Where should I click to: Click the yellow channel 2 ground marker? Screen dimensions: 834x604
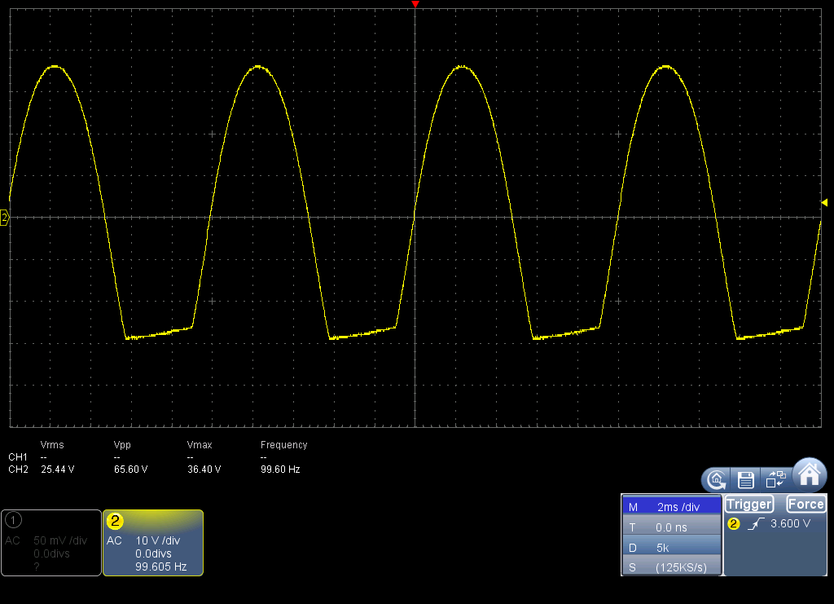[4, 218]
